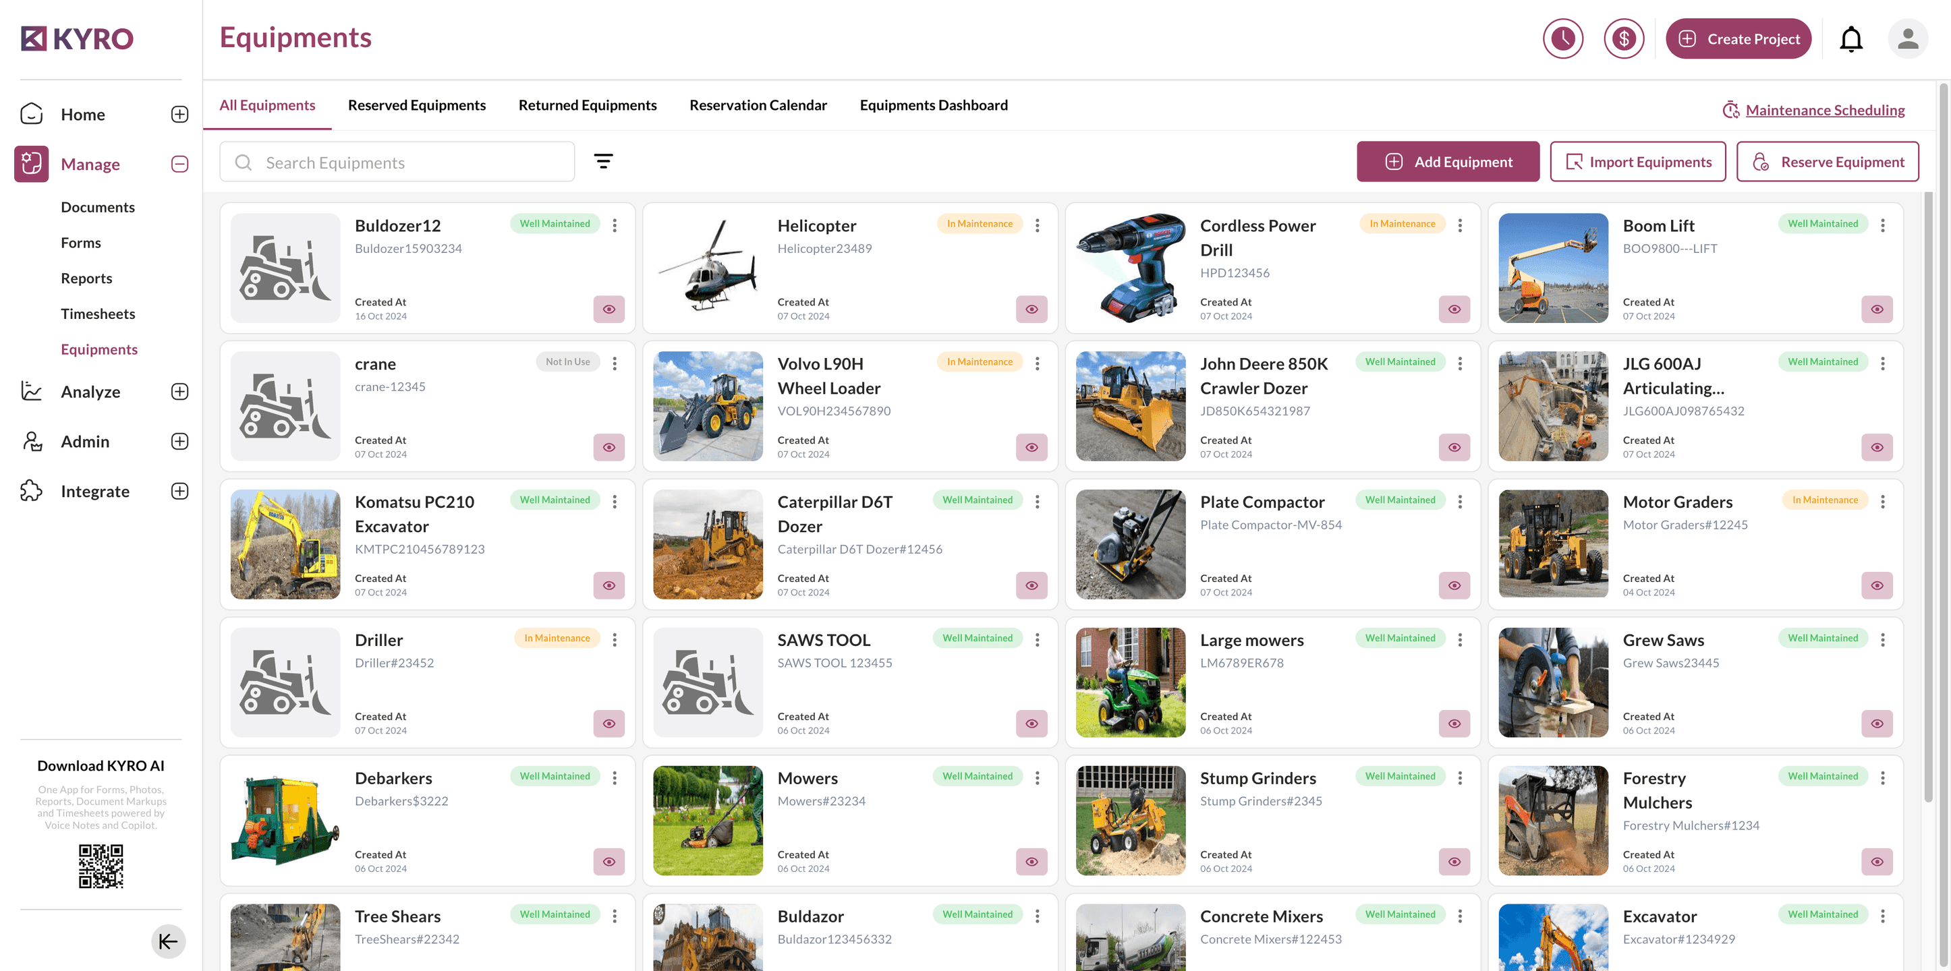Image resolution: width=1951 pixels, height=971 pixels.
Task: Click the KYRO AI download QR code
Action: (x=101, y=866)
